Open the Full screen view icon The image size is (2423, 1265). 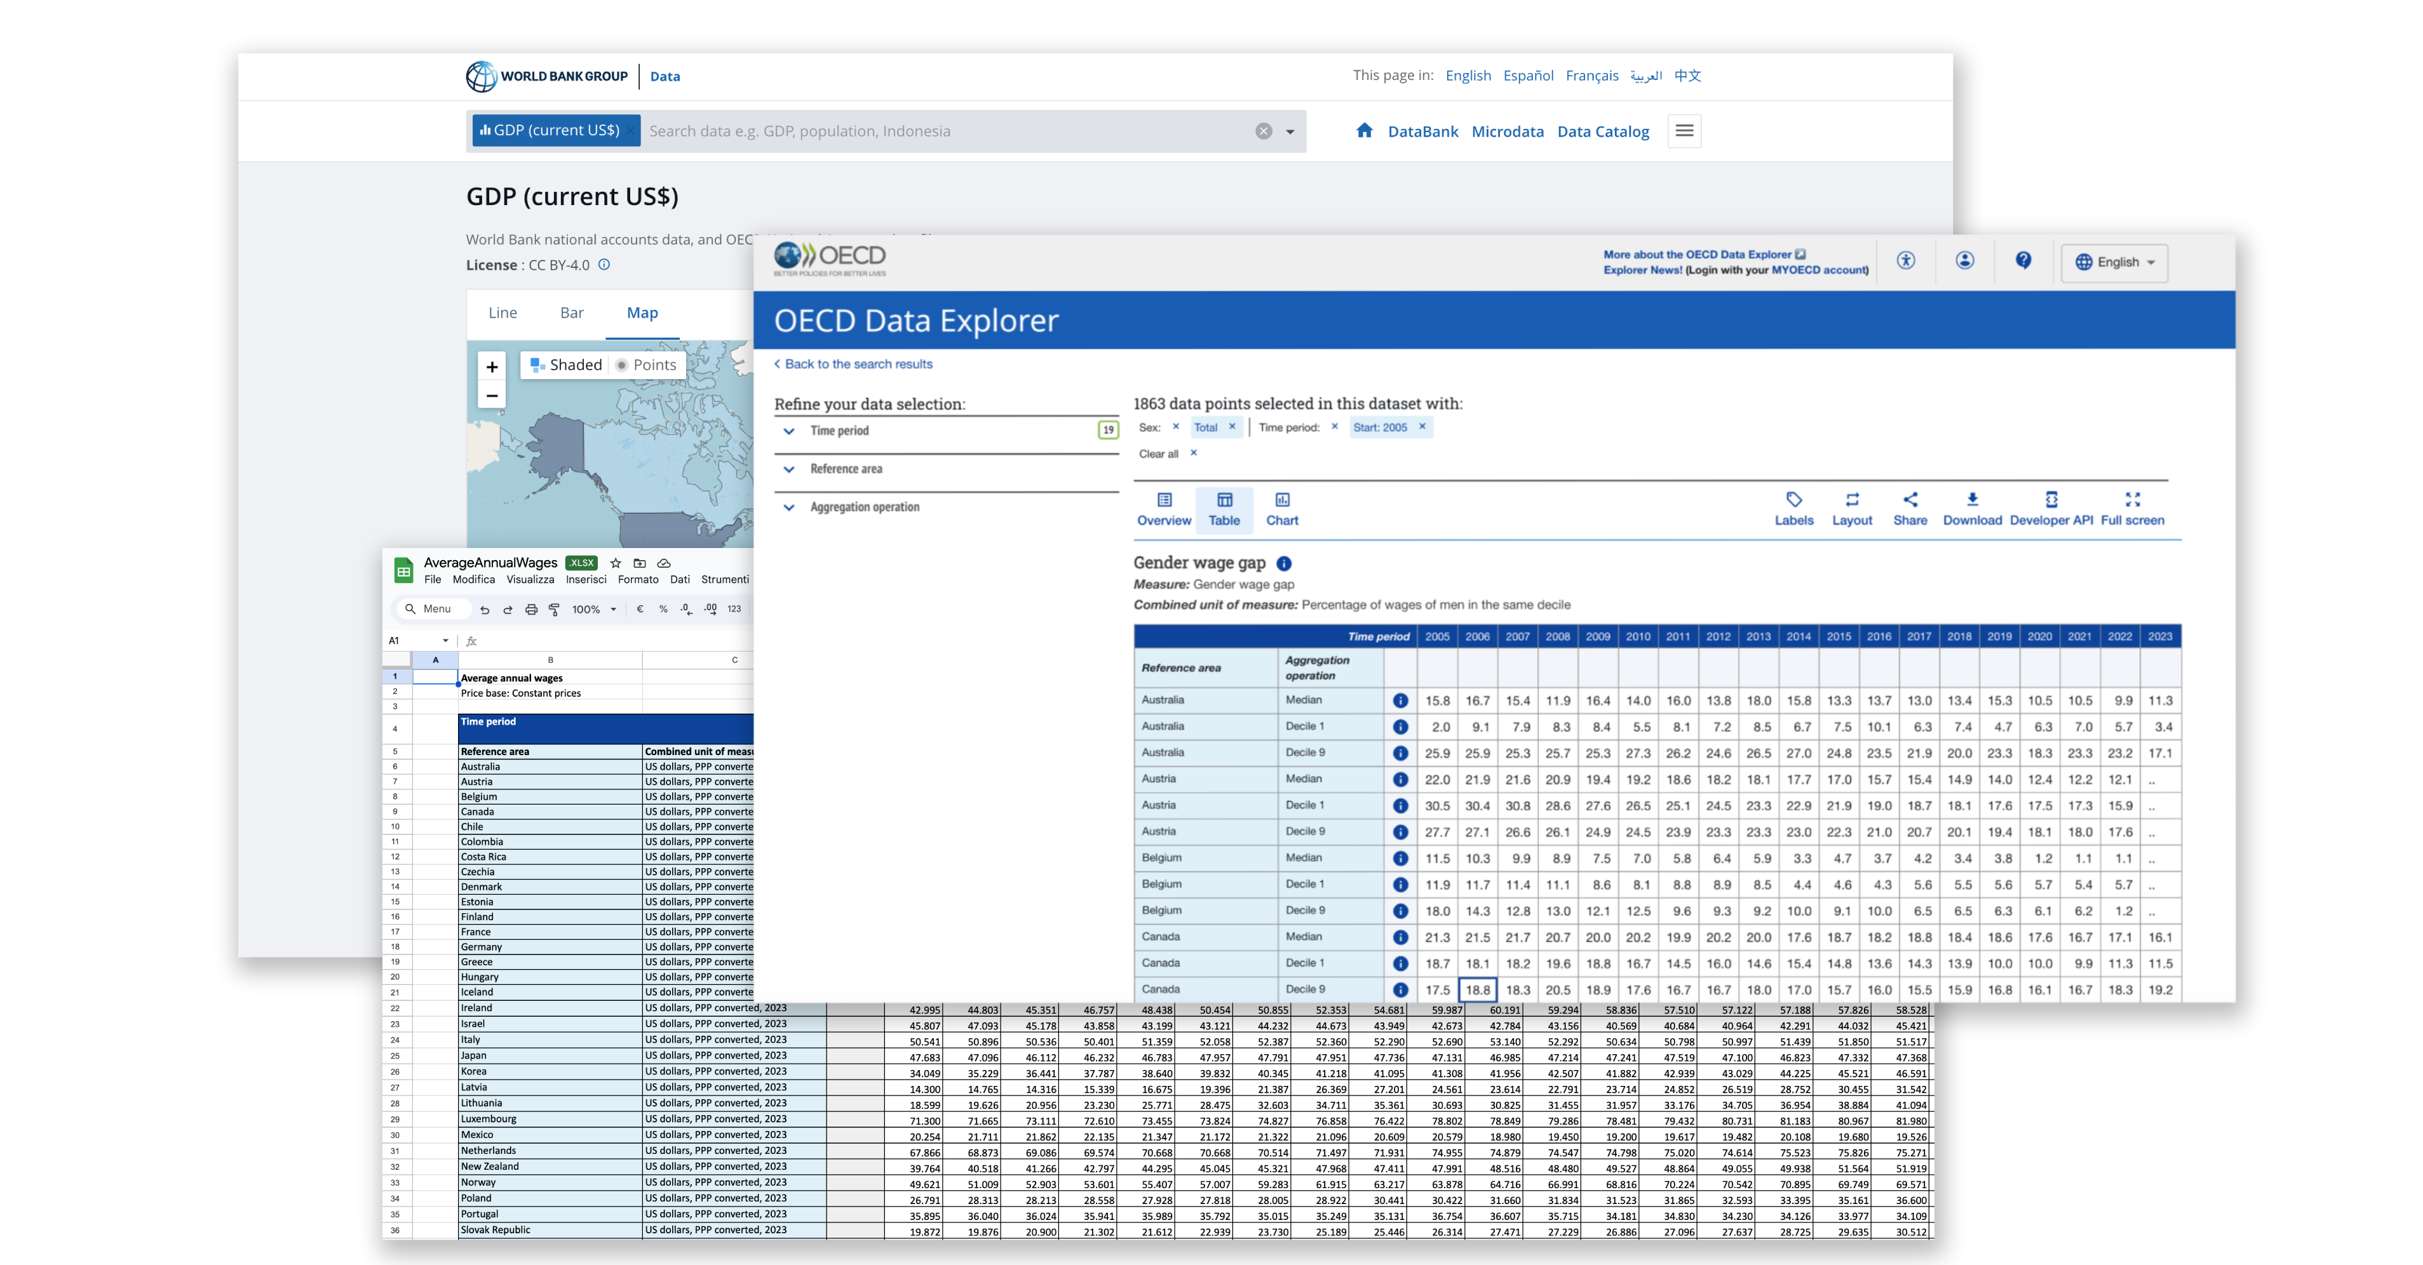pyautogui.click(x=2132, y=500)
